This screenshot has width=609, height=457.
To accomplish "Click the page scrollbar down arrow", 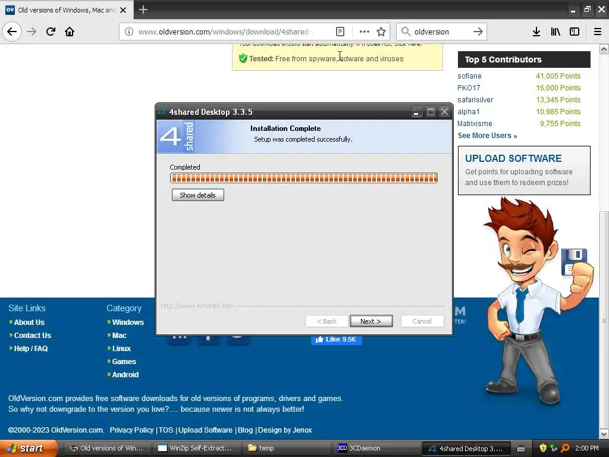I will pyautogui.click(x=604, y=434).
